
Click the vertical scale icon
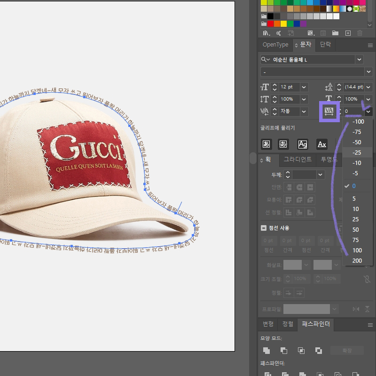(265, 99)
